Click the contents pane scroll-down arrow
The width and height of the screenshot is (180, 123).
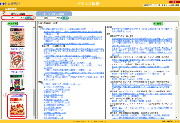click(x=177, y=118)
